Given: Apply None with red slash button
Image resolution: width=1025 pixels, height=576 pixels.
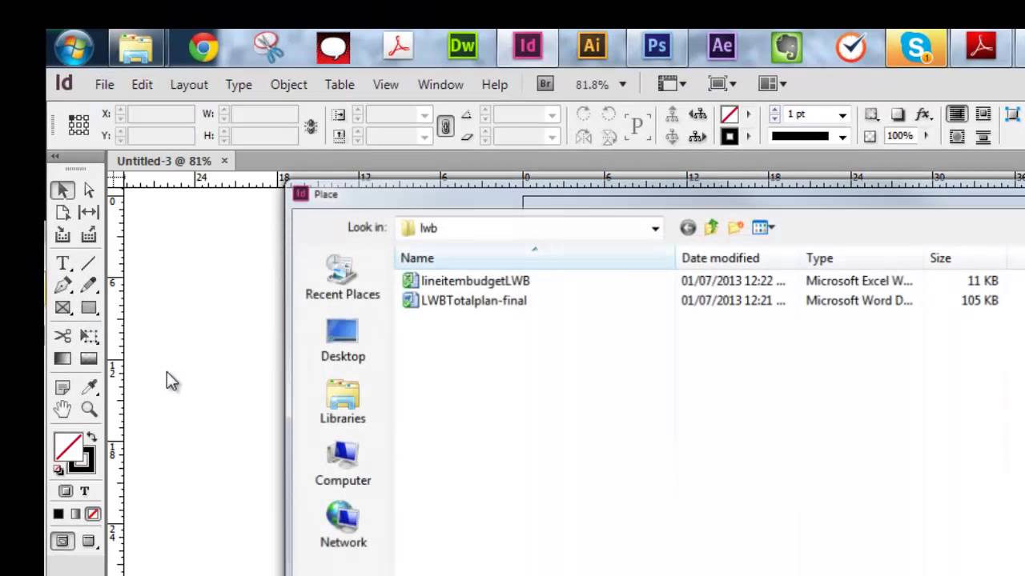Looking at the screenshot, I should [x=93, y=514].
